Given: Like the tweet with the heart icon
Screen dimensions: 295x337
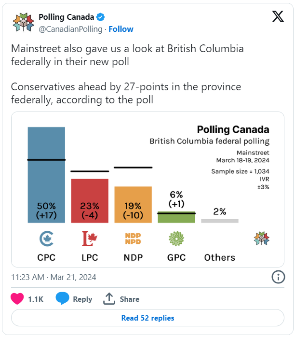Looking at the screenshot, I should coord(17,298).
